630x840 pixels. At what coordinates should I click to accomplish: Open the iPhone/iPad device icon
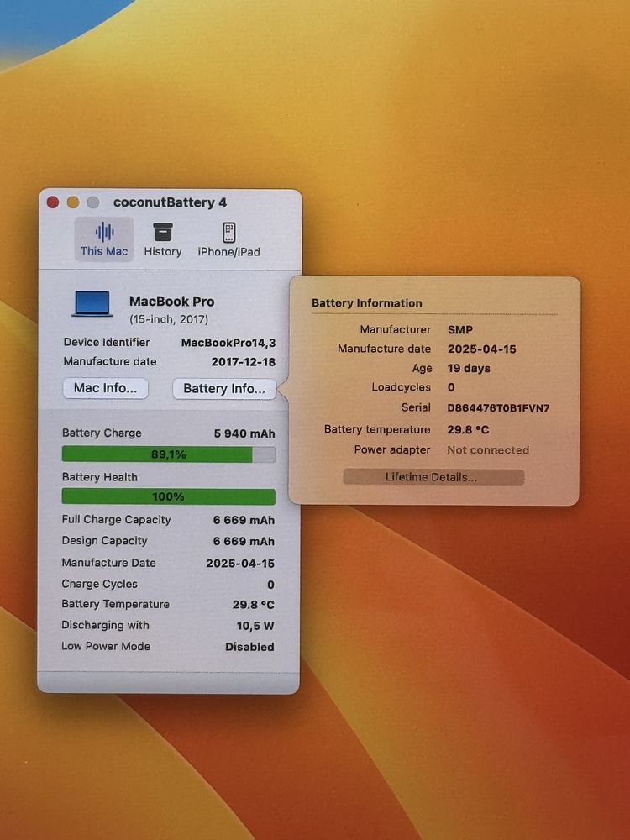[x=228, y=233]
